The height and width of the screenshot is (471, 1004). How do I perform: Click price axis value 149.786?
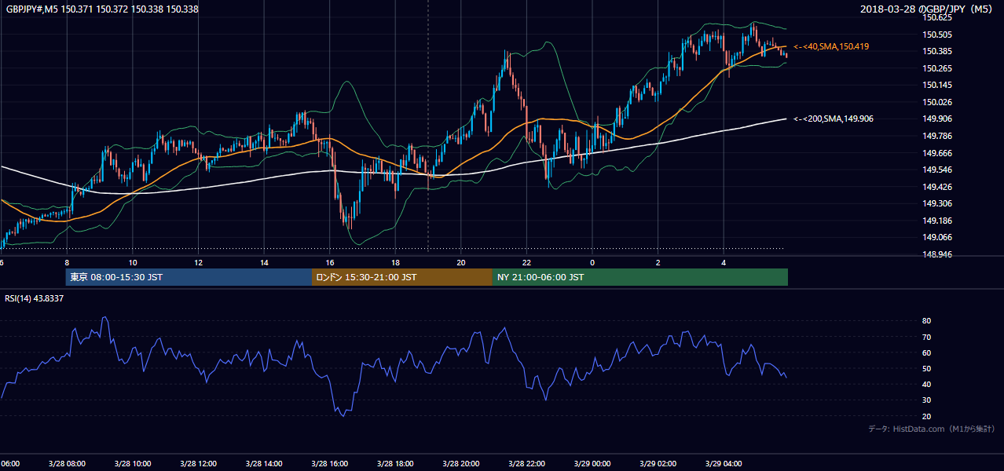(x=937, y=136)
